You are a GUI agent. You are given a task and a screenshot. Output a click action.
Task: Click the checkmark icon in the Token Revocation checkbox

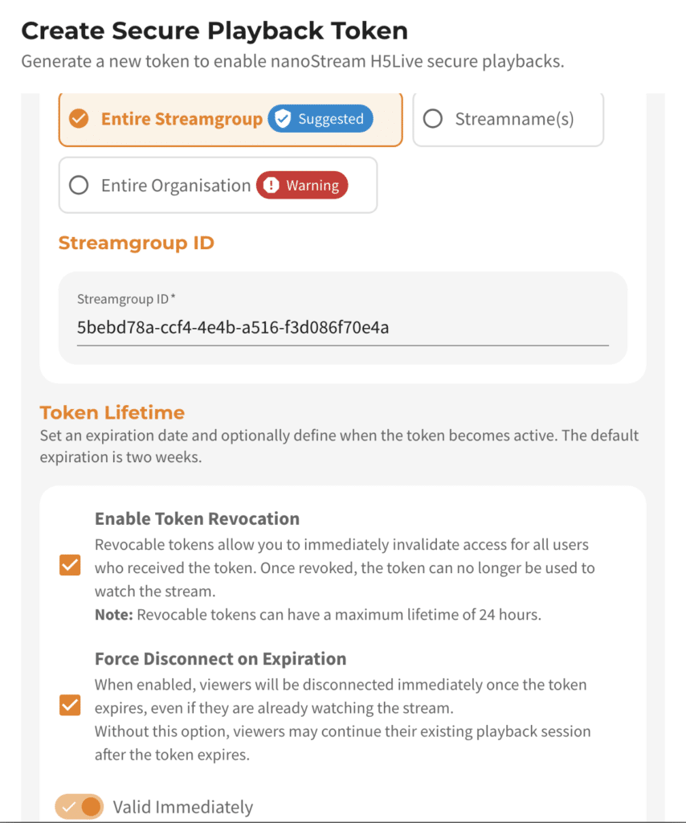pyautogui.click(x=70, y=565)
